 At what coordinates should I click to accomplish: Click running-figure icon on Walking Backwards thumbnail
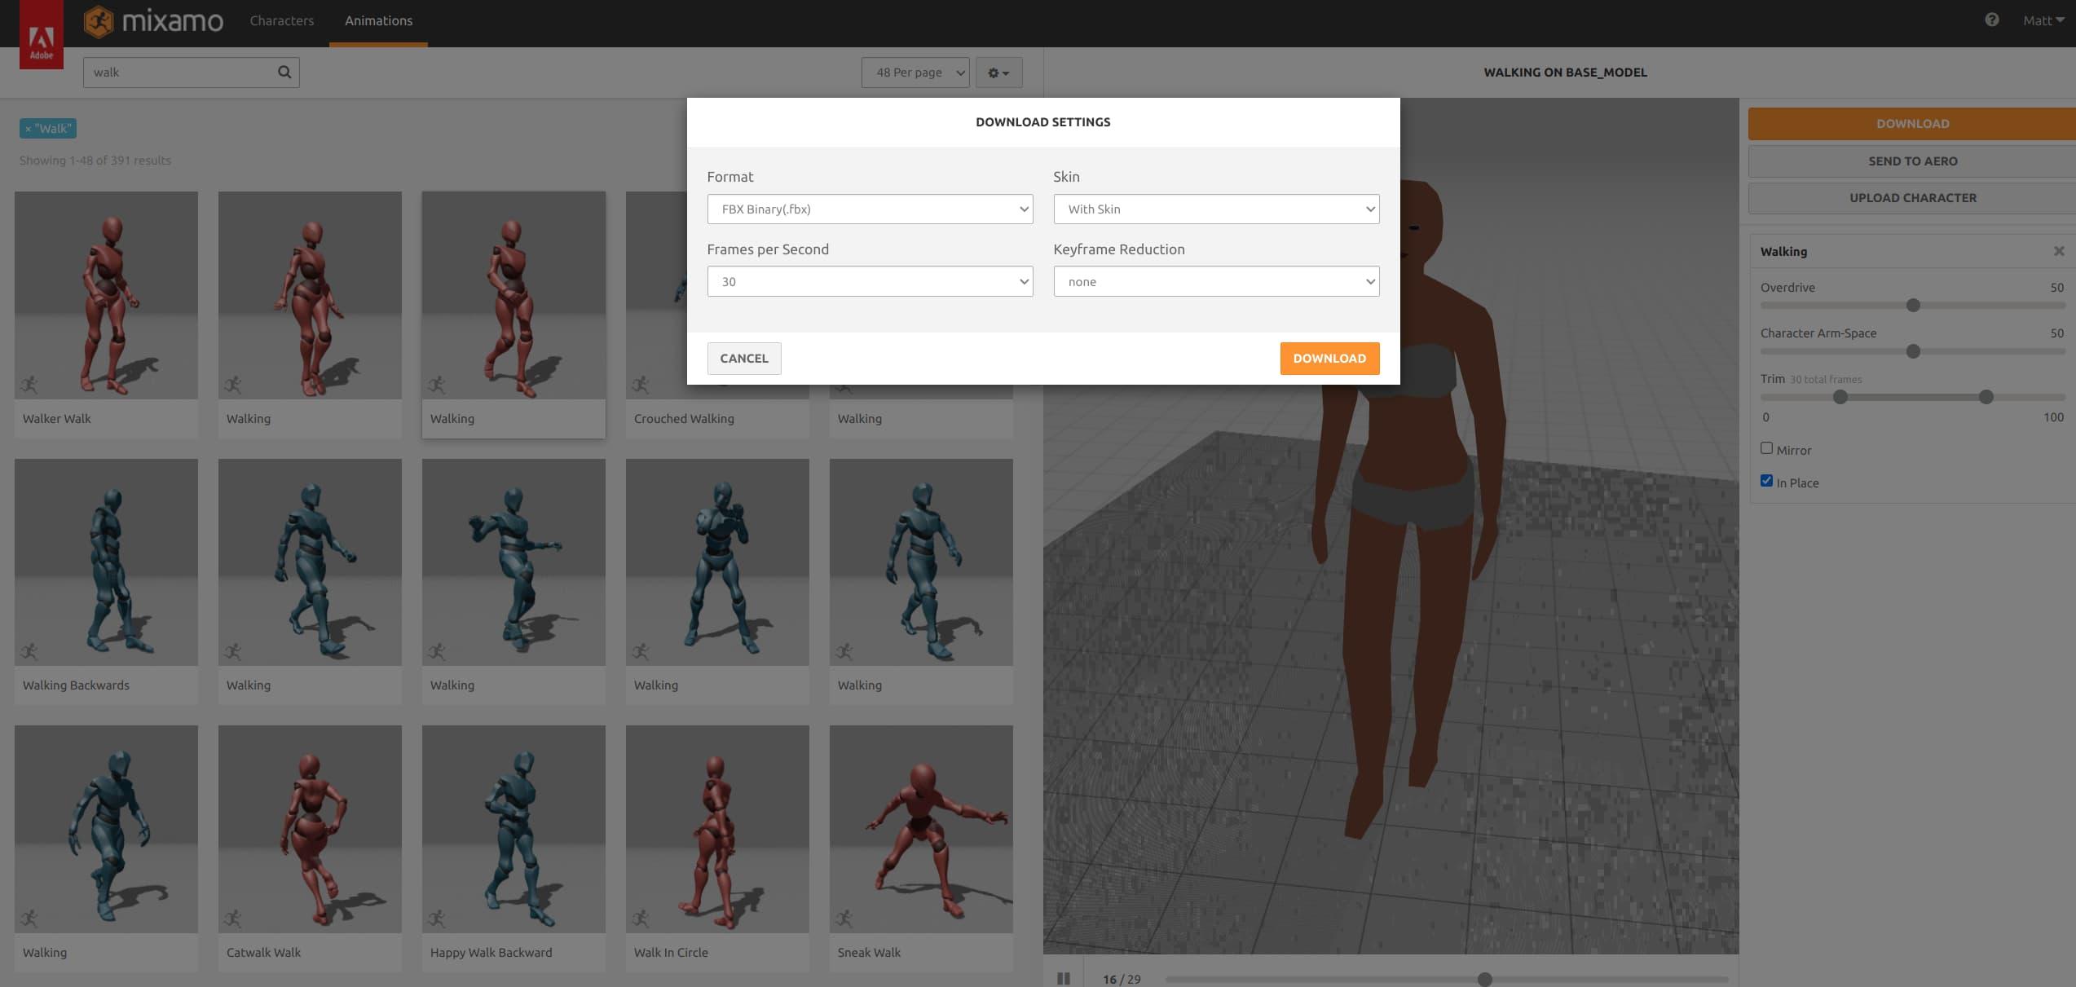(30, 651)
